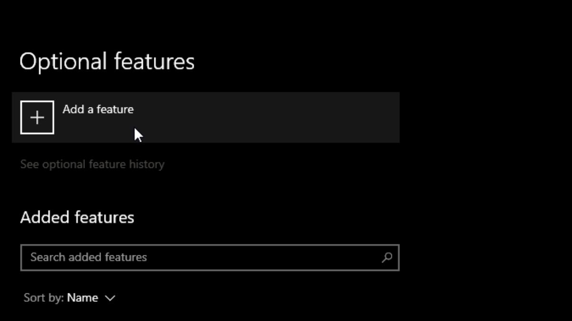Click the plus icon to add a feature

coord(37,117)
